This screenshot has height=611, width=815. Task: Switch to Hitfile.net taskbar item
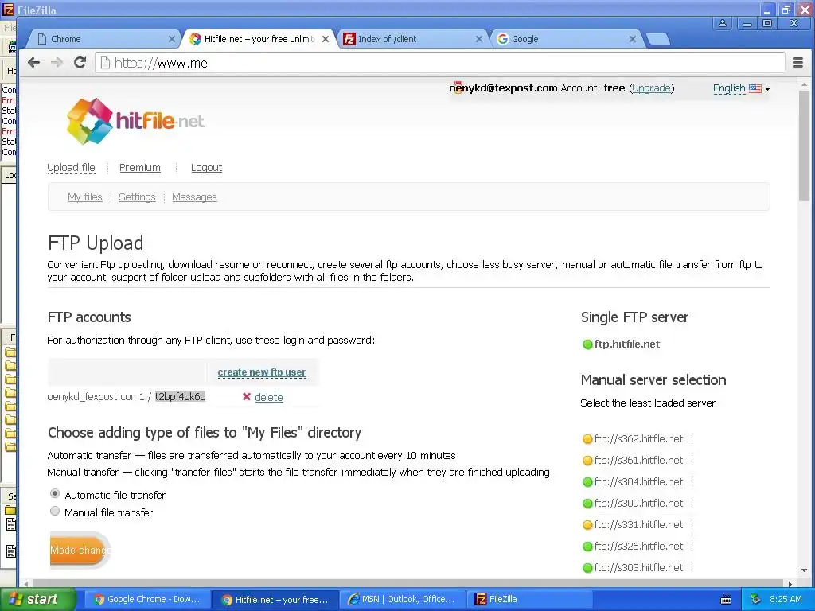coord(275,600)
